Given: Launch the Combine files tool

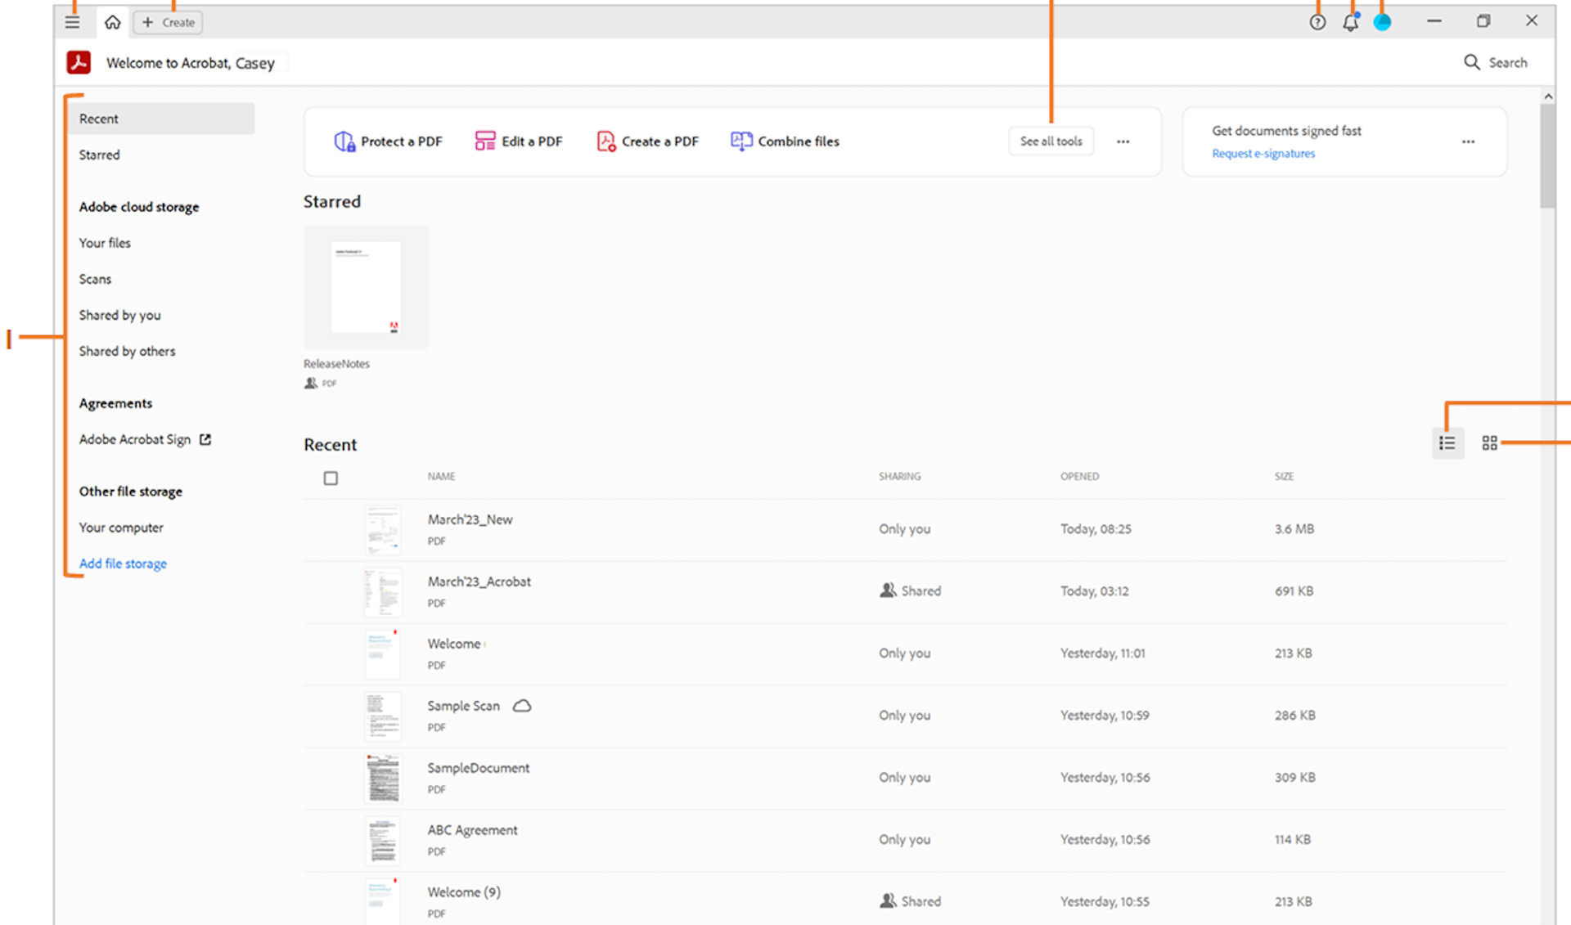Looking at the screenshot, I should coord(785,141).
